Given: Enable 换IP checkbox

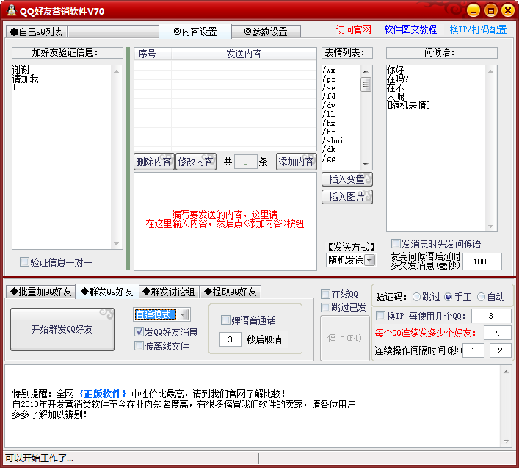Looking at the screenshot, I should click(381, 316).
